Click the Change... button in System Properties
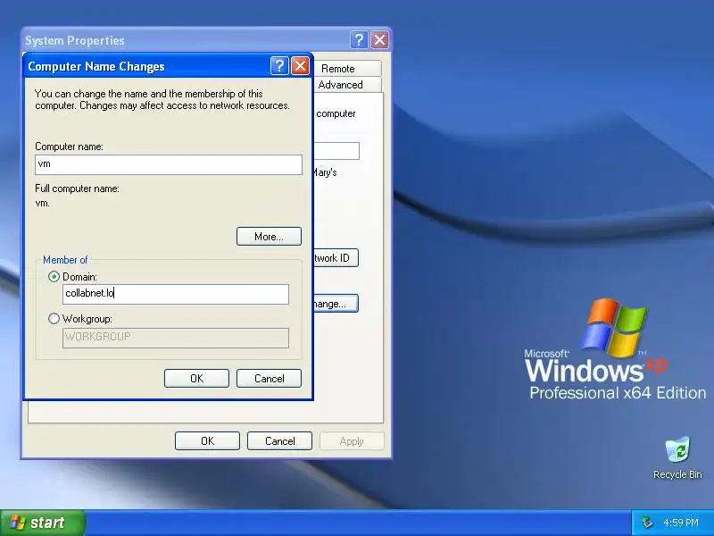The width and height of the screenshot is (714, 536). click(336, 304)
